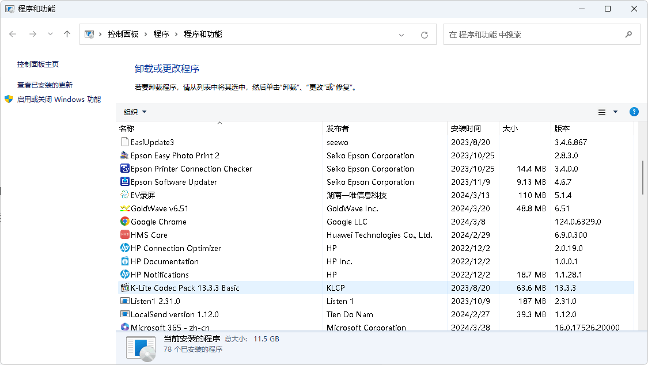The width and height of the screenshot is (648, 365).
Task: Click the 控制面板 breadcrumb
Action: (x=123, y=35)
